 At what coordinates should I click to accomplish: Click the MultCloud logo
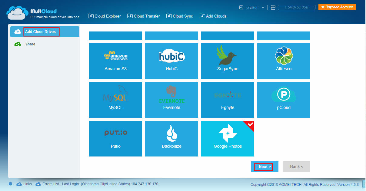(43, 13)
